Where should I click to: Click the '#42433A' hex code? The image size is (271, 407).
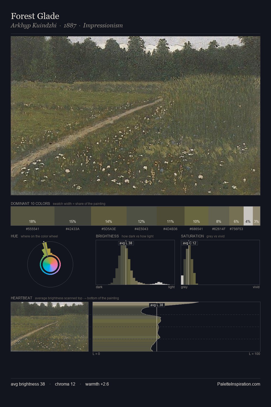73,229
